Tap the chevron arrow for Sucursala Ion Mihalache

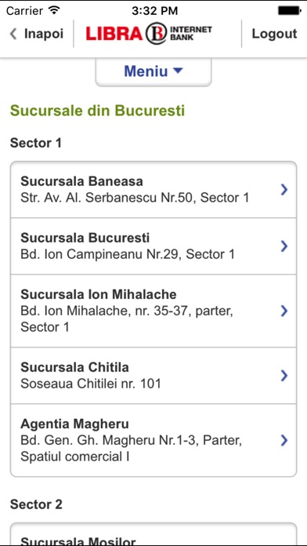click(x=284, y=311)
